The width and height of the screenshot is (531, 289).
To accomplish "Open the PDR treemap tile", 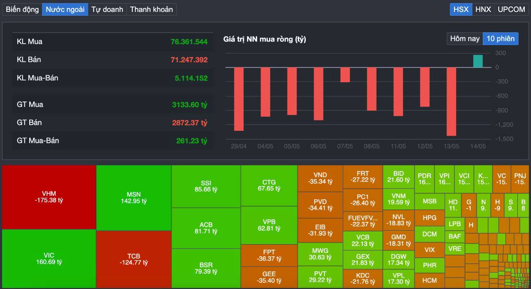I will [x=424, y=179].
